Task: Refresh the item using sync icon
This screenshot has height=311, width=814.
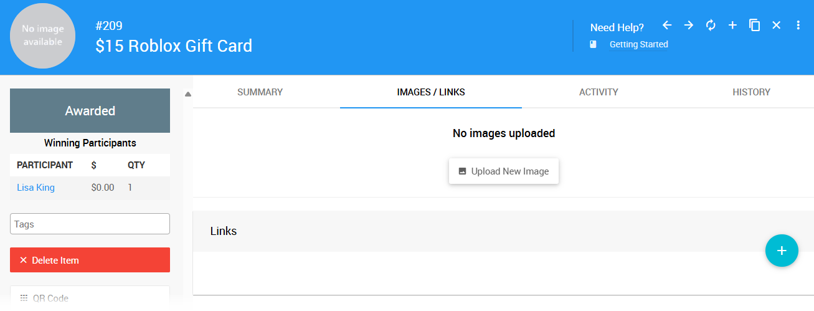Action: (x=711, y=25)
